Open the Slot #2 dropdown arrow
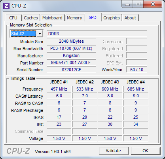The height and width of the screenshot is (159, 165). [x=40, y=34]
